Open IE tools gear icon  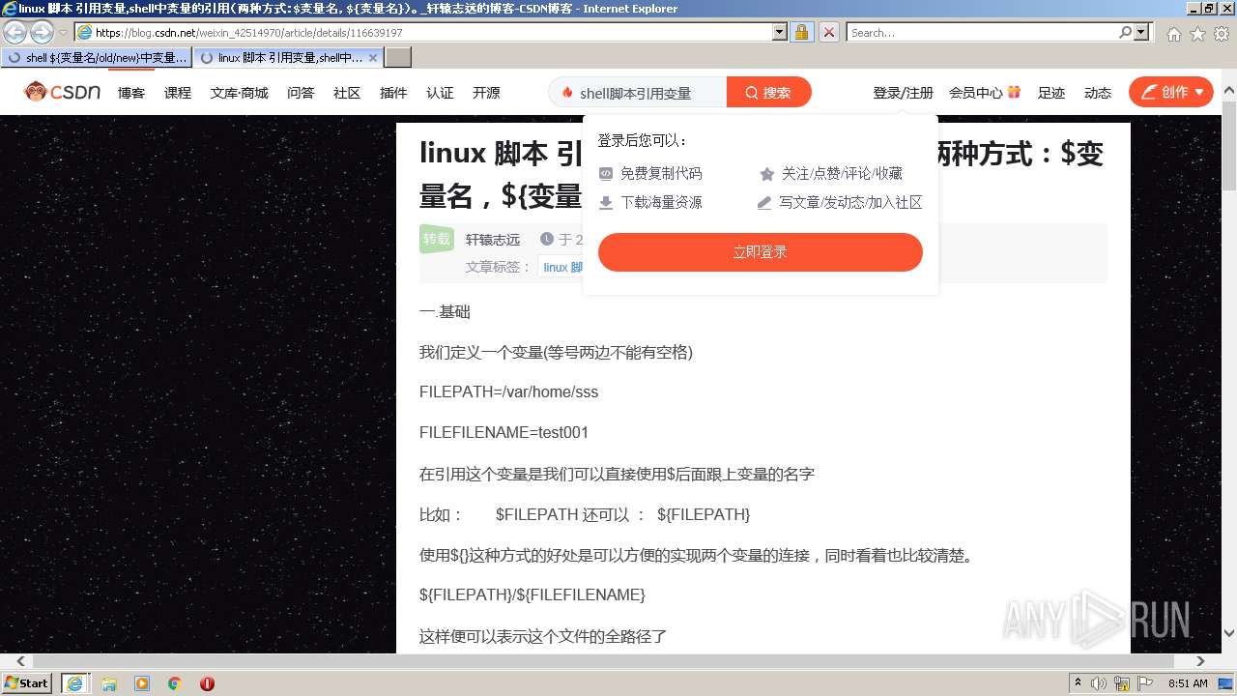tap(1222, 33)
